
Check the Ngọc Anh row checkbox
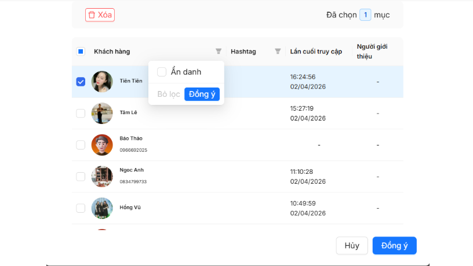(81, 176)
